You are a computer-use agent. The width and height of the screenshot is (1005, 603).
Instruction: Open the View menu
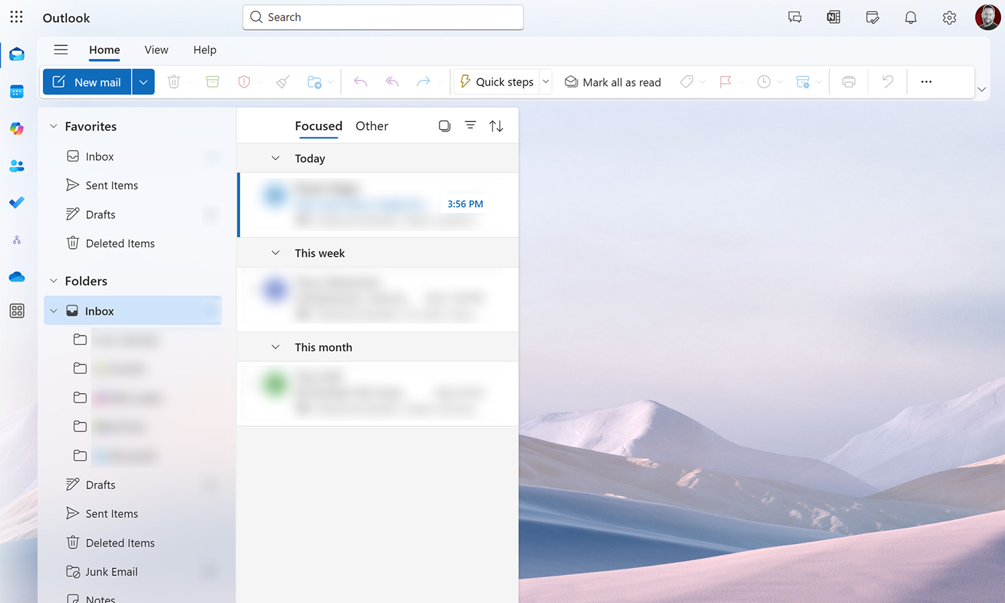coord(156,50)
